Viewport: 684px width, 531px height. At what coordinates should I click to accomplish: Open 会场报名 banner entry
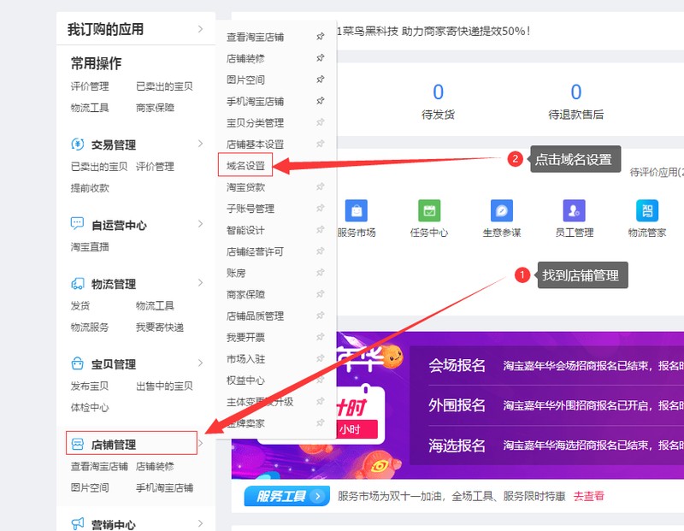coord(457,365)
